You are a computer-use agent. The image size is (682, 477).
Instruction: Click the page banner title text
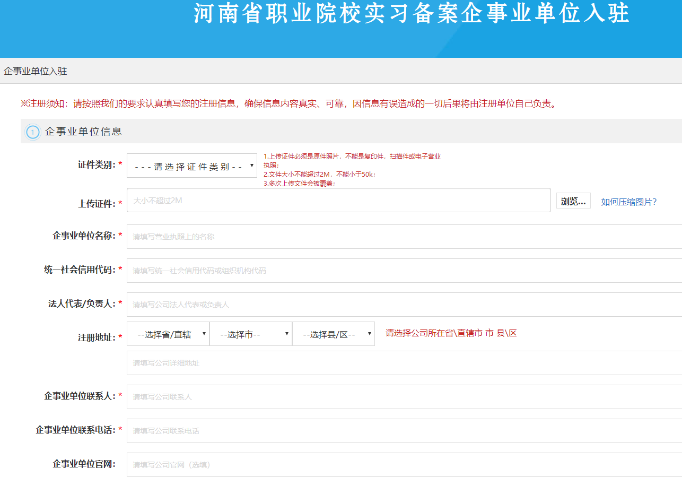click(411, 14)
